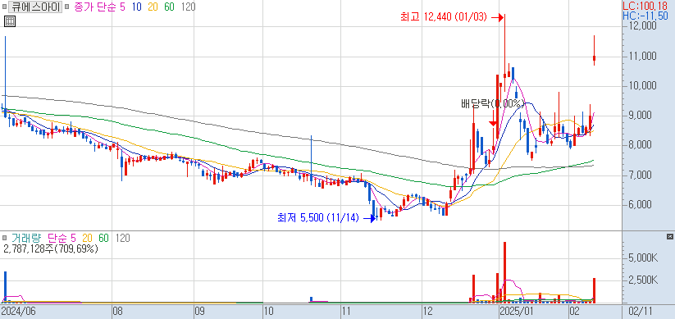The image size is (675, 319).
Task: Click the small square before 큐에스아이
Action: [x=4, y=7]
